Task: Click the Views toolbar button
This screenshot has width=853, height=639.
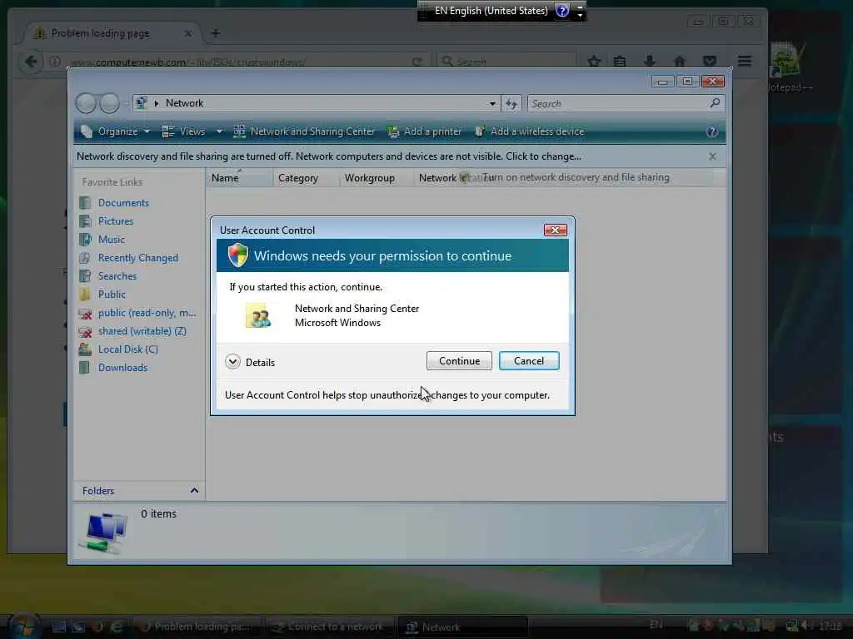Action: (x=184, y=131)
